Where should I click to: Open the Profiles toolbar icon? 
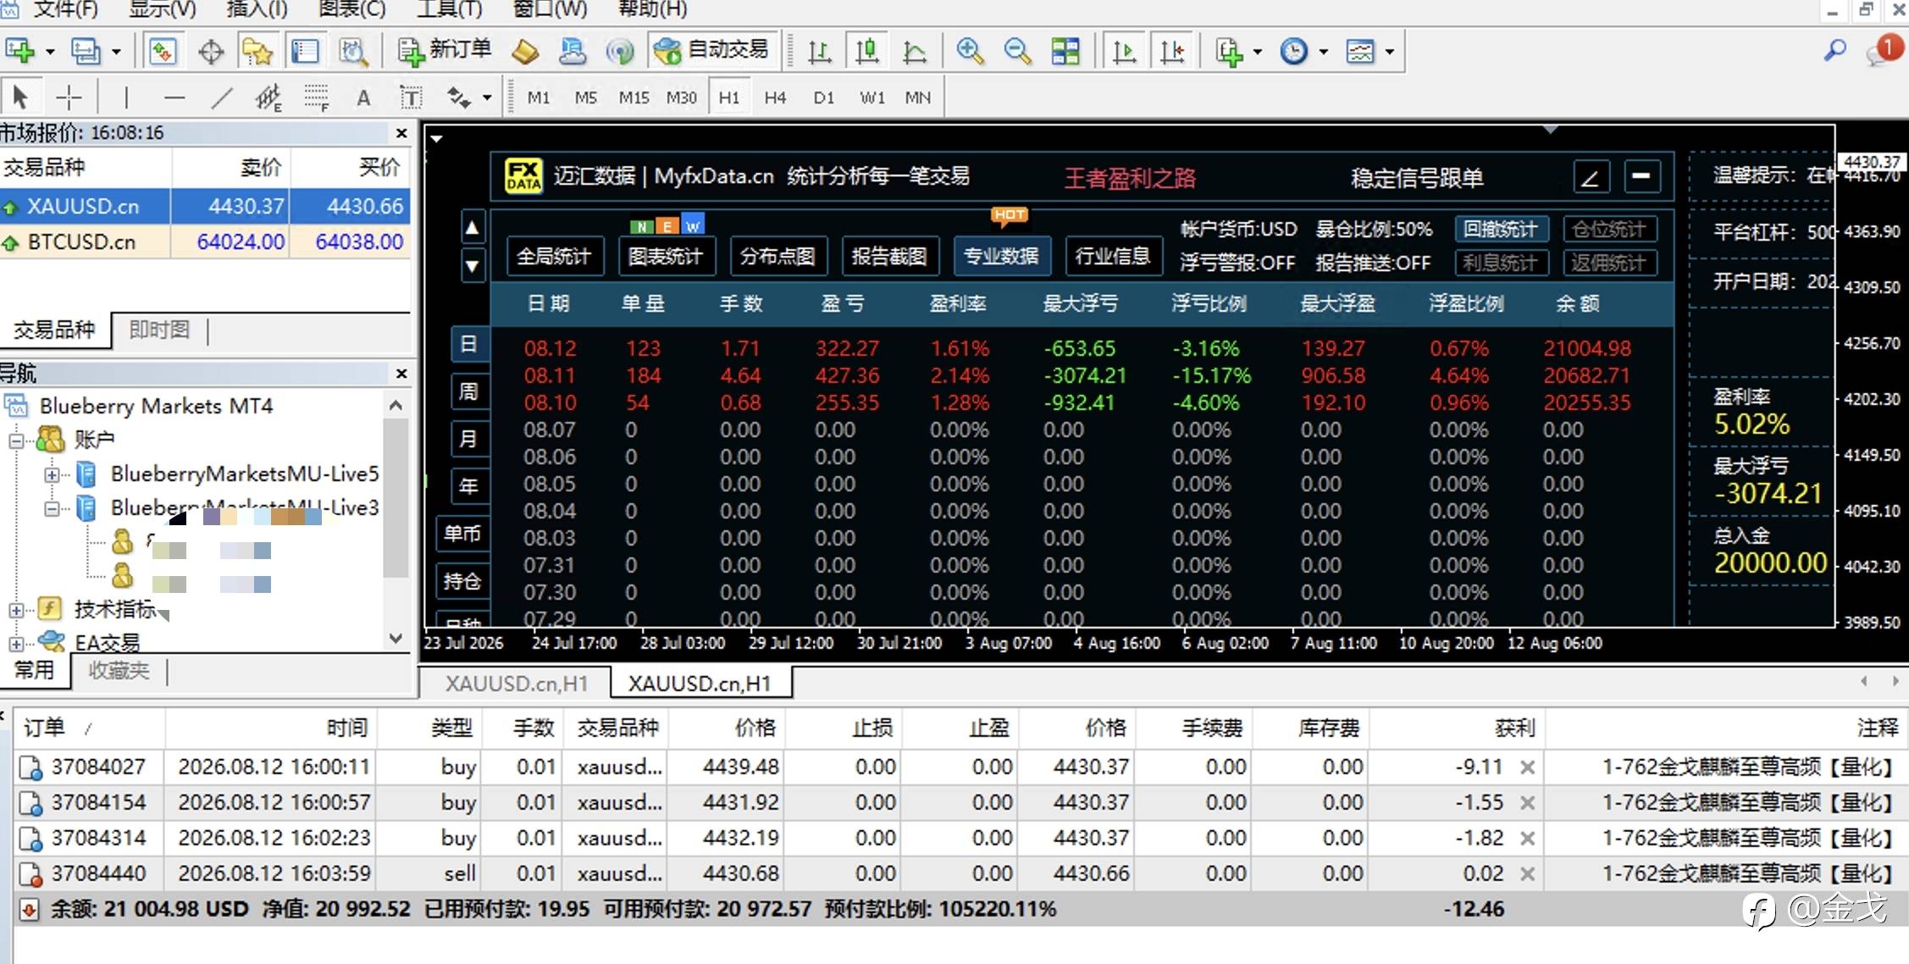[86, 51]
